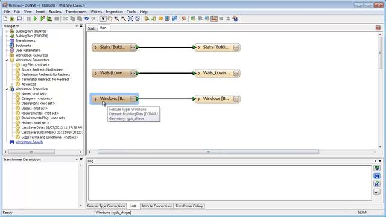Open the Navigator pane dropdown arrow

click(77, 26)
